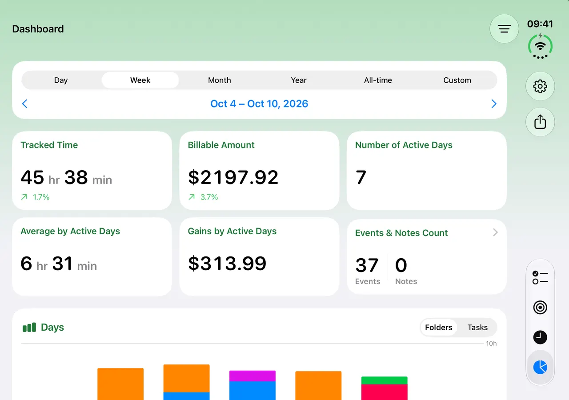The image size is (569, 400).
Task: Click the 3.7% billable change indicator
Action: (x=203, y=197)
